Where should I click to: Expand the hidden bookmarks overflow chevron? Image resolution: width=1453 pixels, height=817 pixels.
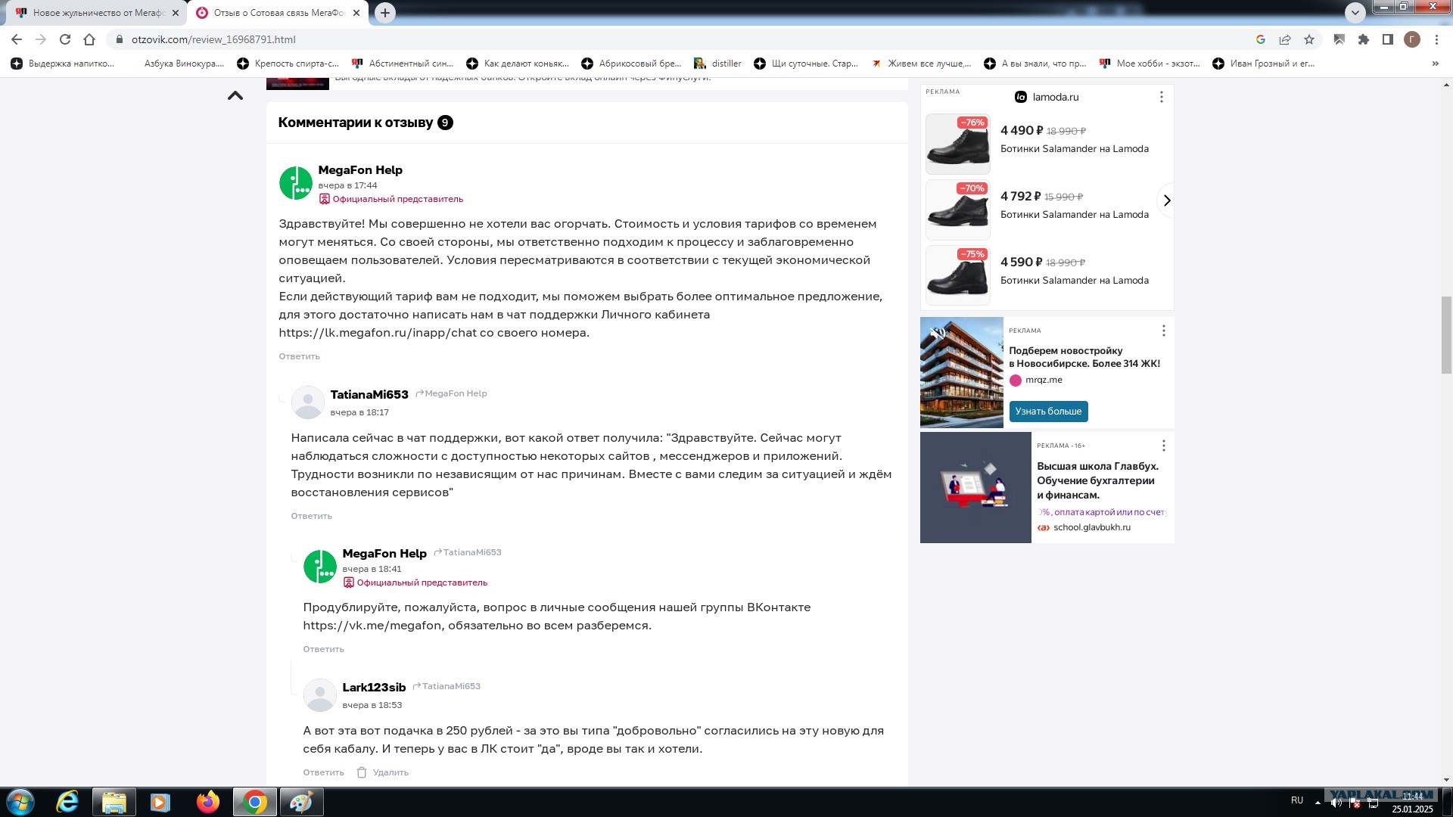(1436, 64)
